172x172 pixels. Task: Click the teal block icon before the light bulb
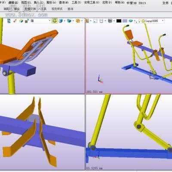pos(131,21)
